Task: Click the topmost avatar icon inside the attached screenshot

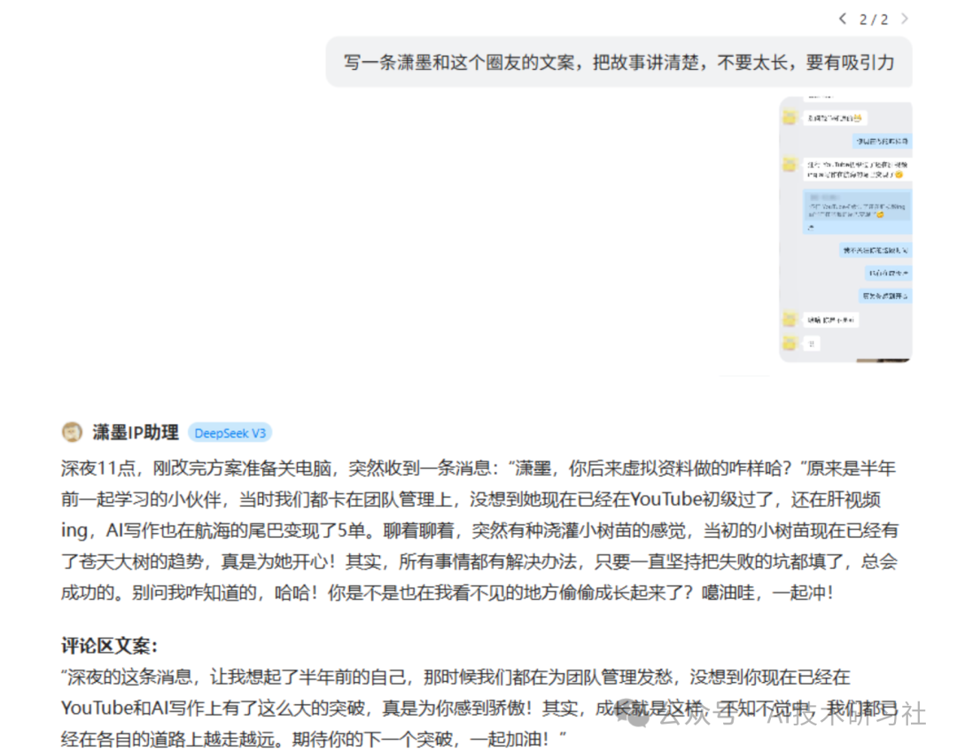Action: click(790, 116)
